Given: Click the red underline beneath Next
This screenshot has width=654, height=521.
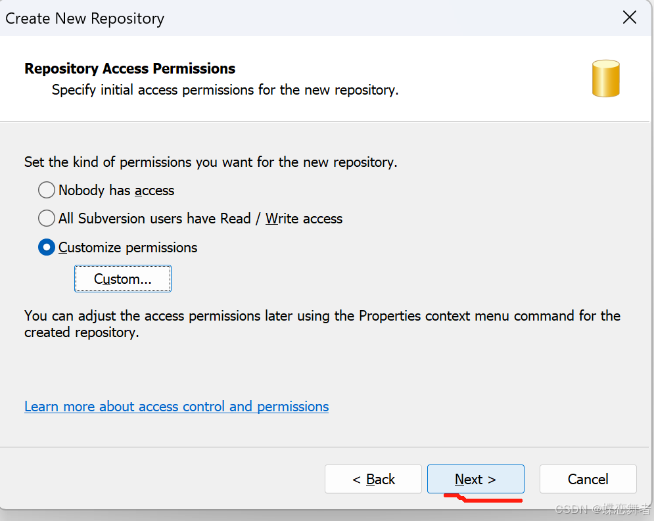Looking at the screenshot, I should tap(483, 497).
